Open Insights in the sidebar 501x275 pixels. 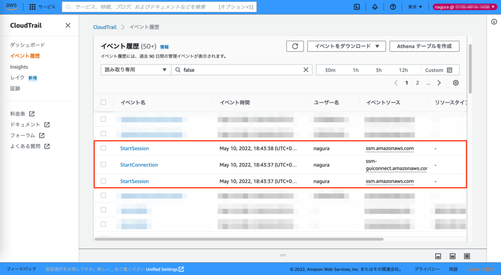click(x=19, y=67)
